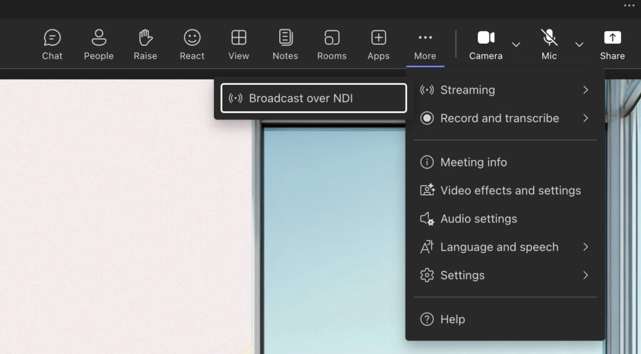Click the Settings gear icon
This screenshot has height=354, width=641.
click(x=427, y=275)
